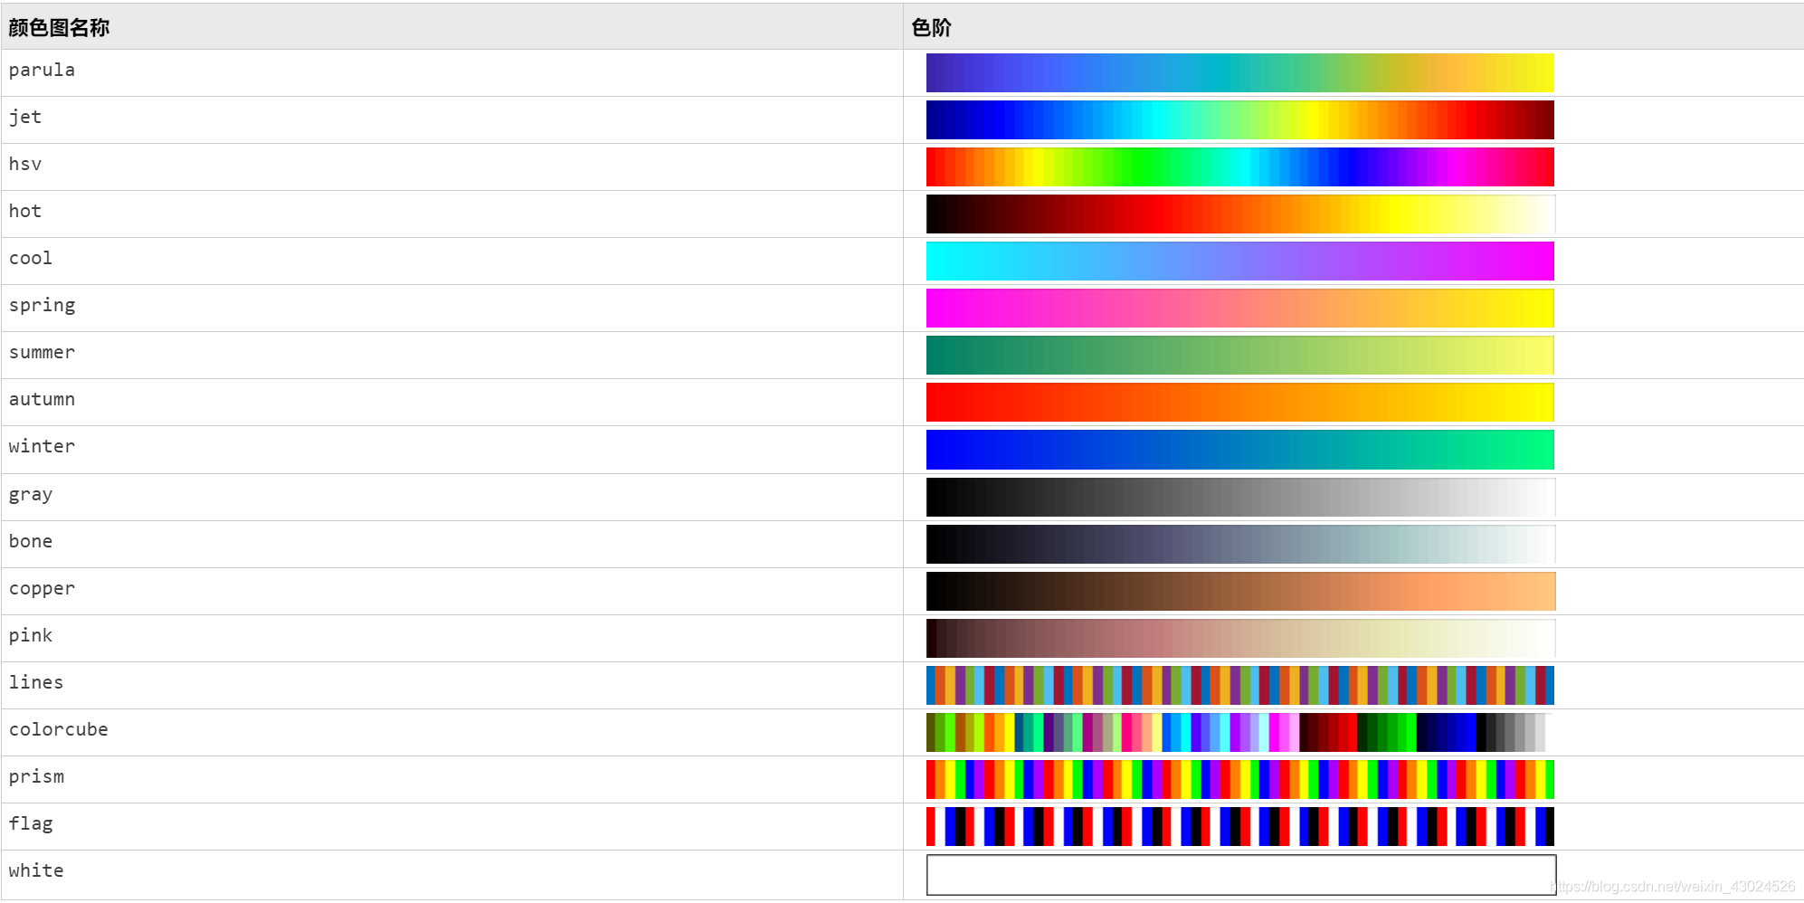Image resolution: width=1804 pixels, height=903 pixels.
Task: Click the hsv rainbow gradient
Action: [1239, 166]
